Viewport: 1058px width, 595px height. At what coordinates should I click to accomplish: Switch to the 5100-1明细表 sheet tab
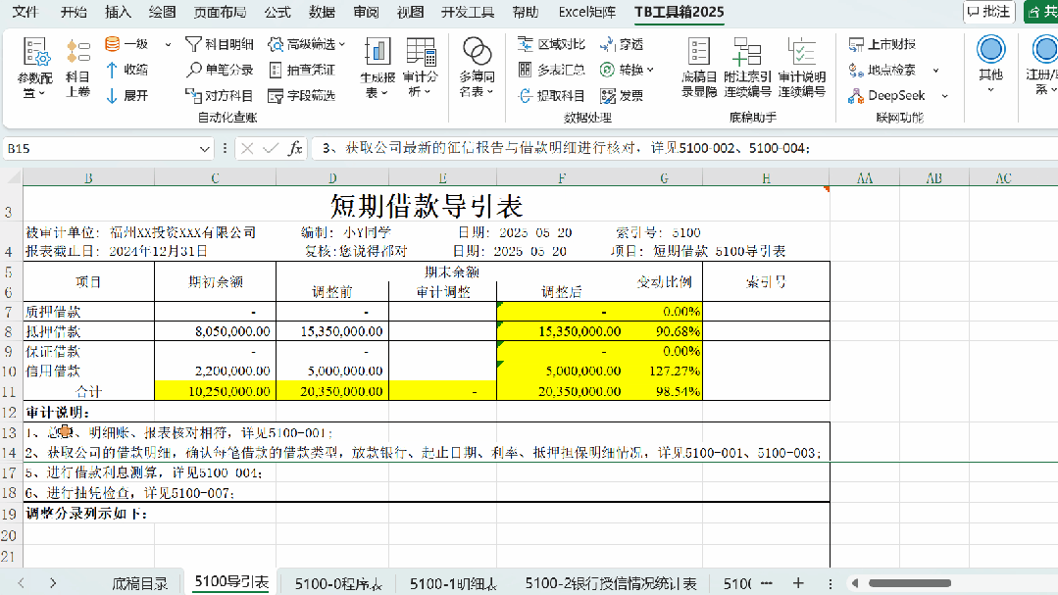(x=453, y=583)
